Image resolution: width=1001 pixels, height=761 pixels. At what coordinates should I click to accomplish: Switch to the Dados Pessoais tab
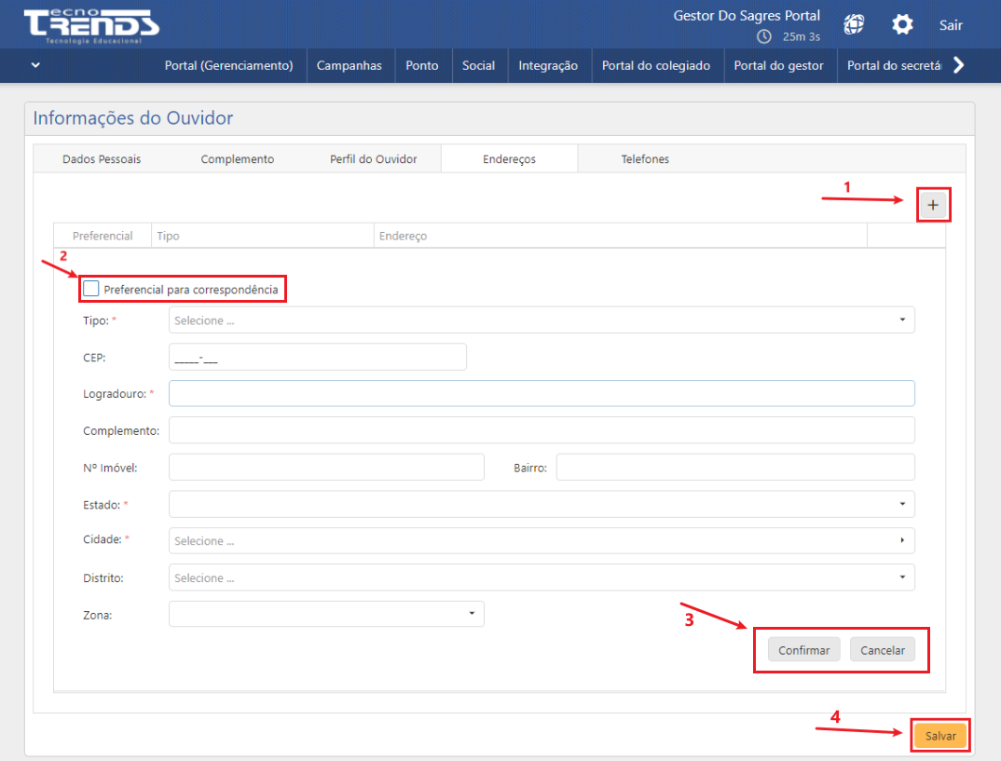(x=102, y=159)
